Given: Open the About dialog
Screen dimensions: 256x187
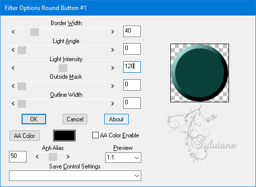Looking at the screenshot, I should point(116,119).
